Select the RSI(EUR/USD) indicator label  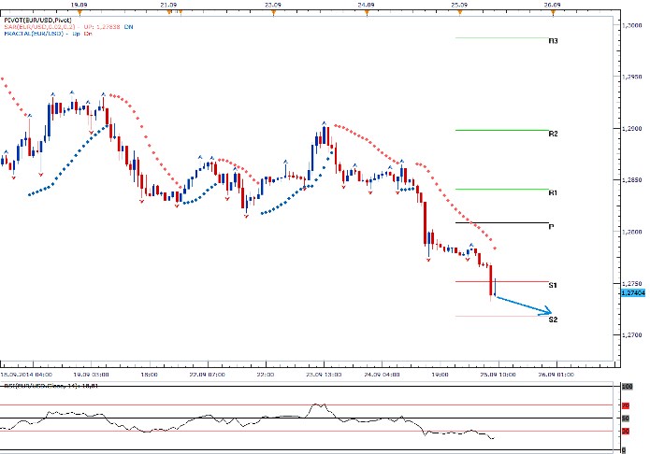[51, 386]
